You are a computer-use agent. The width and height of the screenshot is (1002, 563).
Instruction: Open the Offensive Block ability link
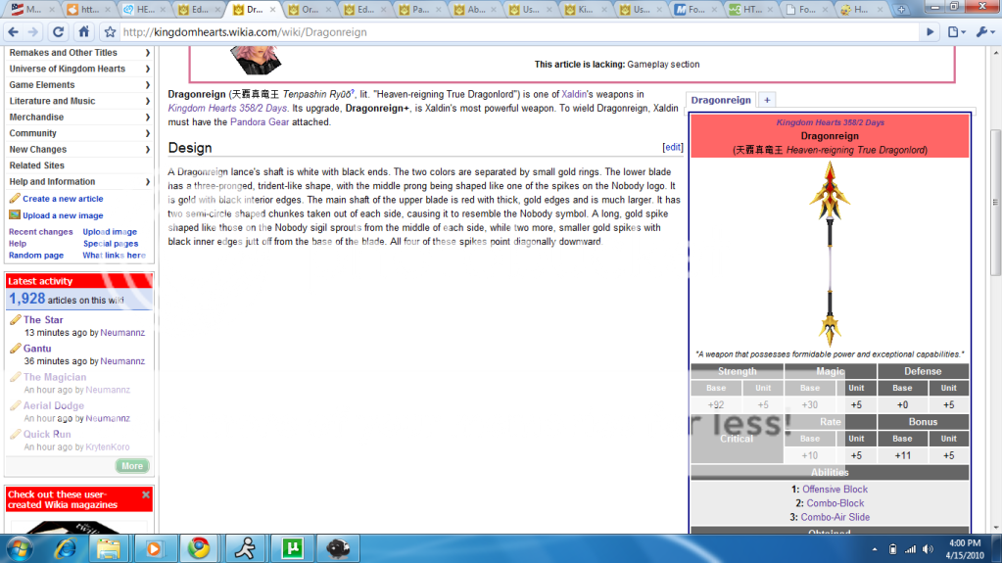(x=835, y=490)
